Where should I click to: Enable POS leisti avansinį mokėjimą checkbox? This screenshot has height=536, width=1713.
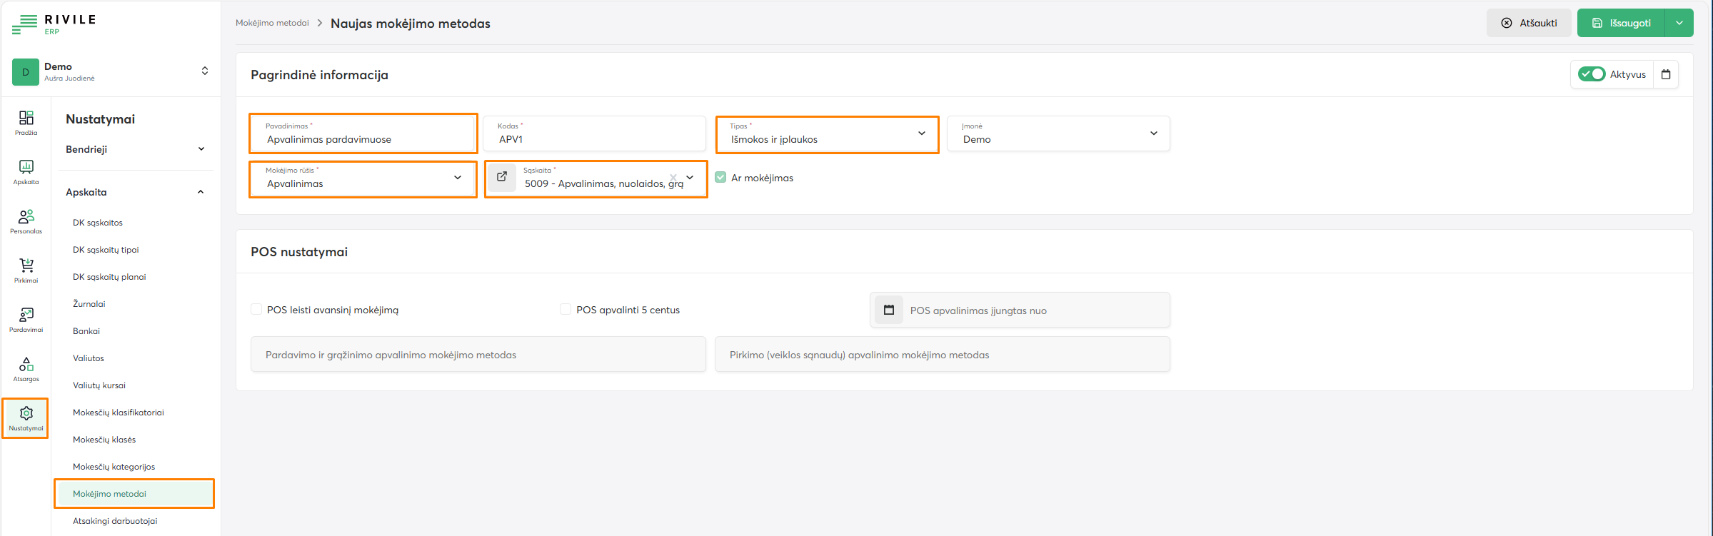pos(256,310)
